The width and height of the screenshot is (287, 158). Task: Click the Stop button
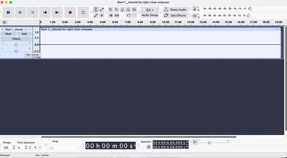point(32,12)
